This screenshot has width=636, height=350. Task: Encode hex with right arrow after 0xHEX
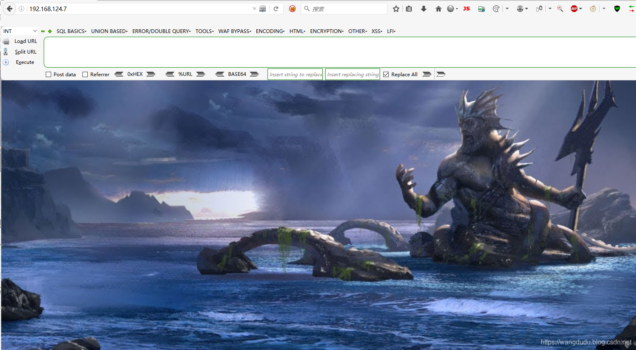(151, 74)
